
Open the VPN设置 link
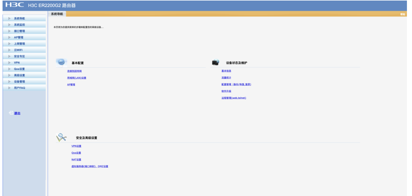76,146
